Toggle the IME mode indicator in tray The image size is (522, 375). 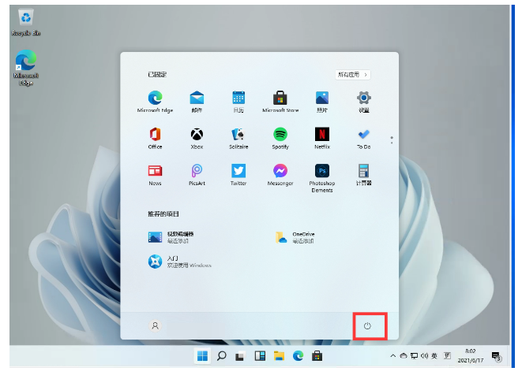pyautogui.click(x=447, y=356)
